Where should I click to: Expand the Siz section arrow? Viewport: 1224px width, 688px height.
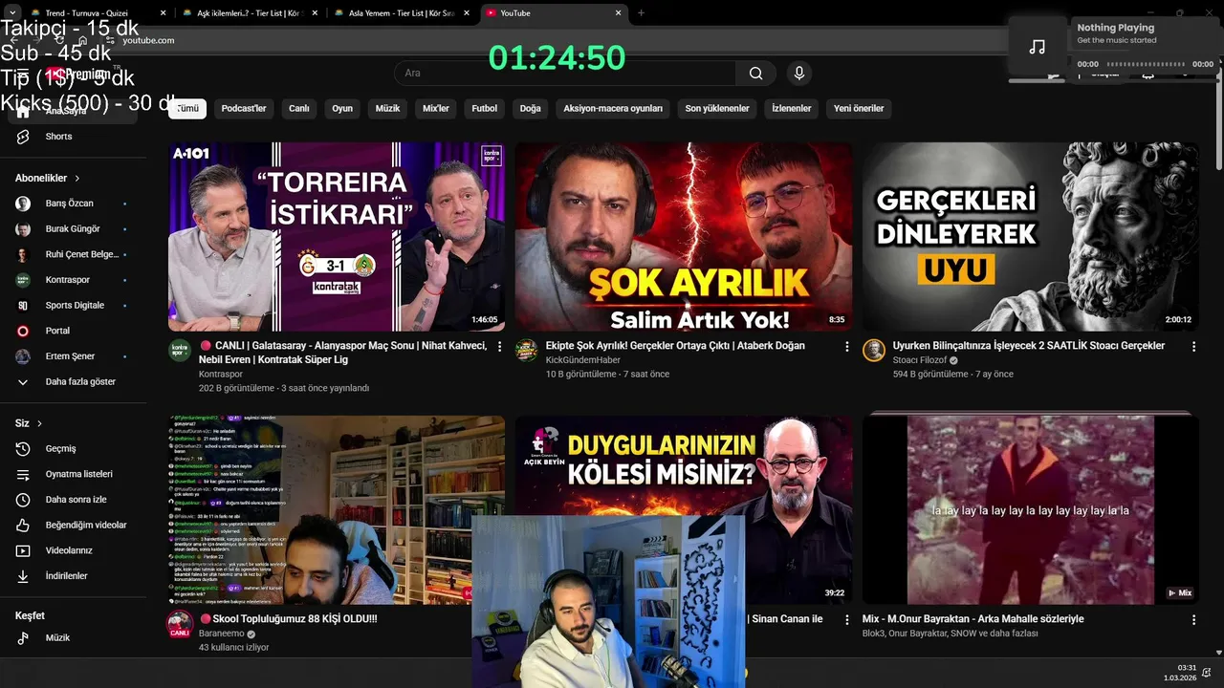click(39, 423)
